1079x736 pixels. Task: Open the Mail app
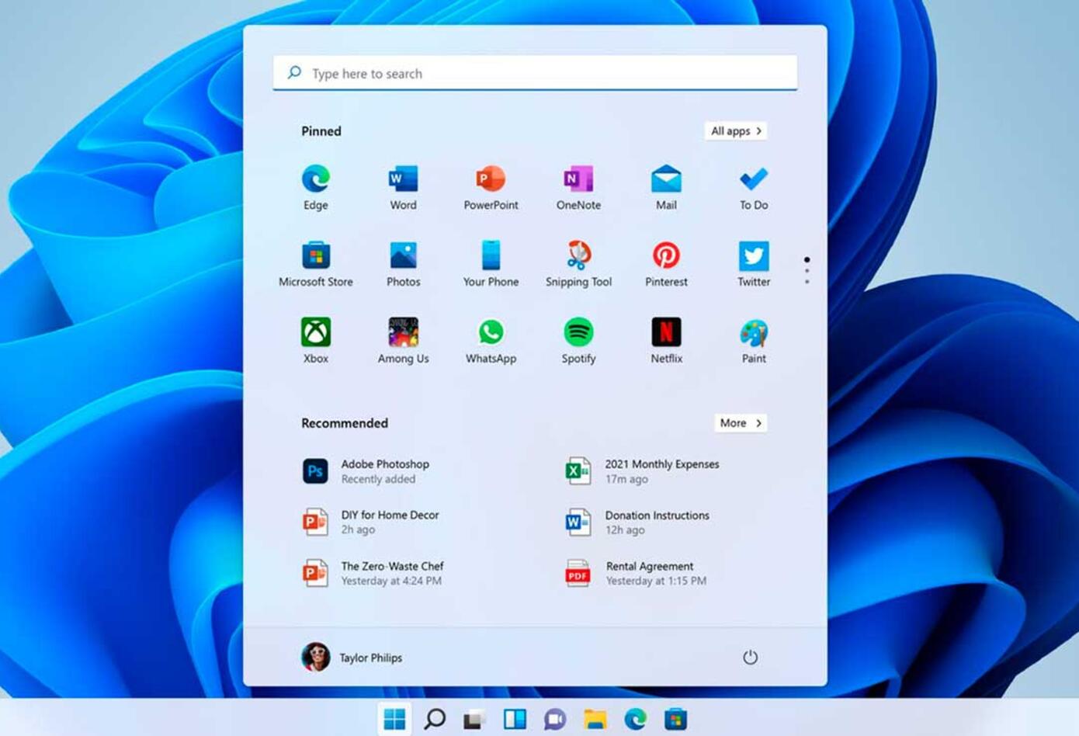tap(666, 187)
